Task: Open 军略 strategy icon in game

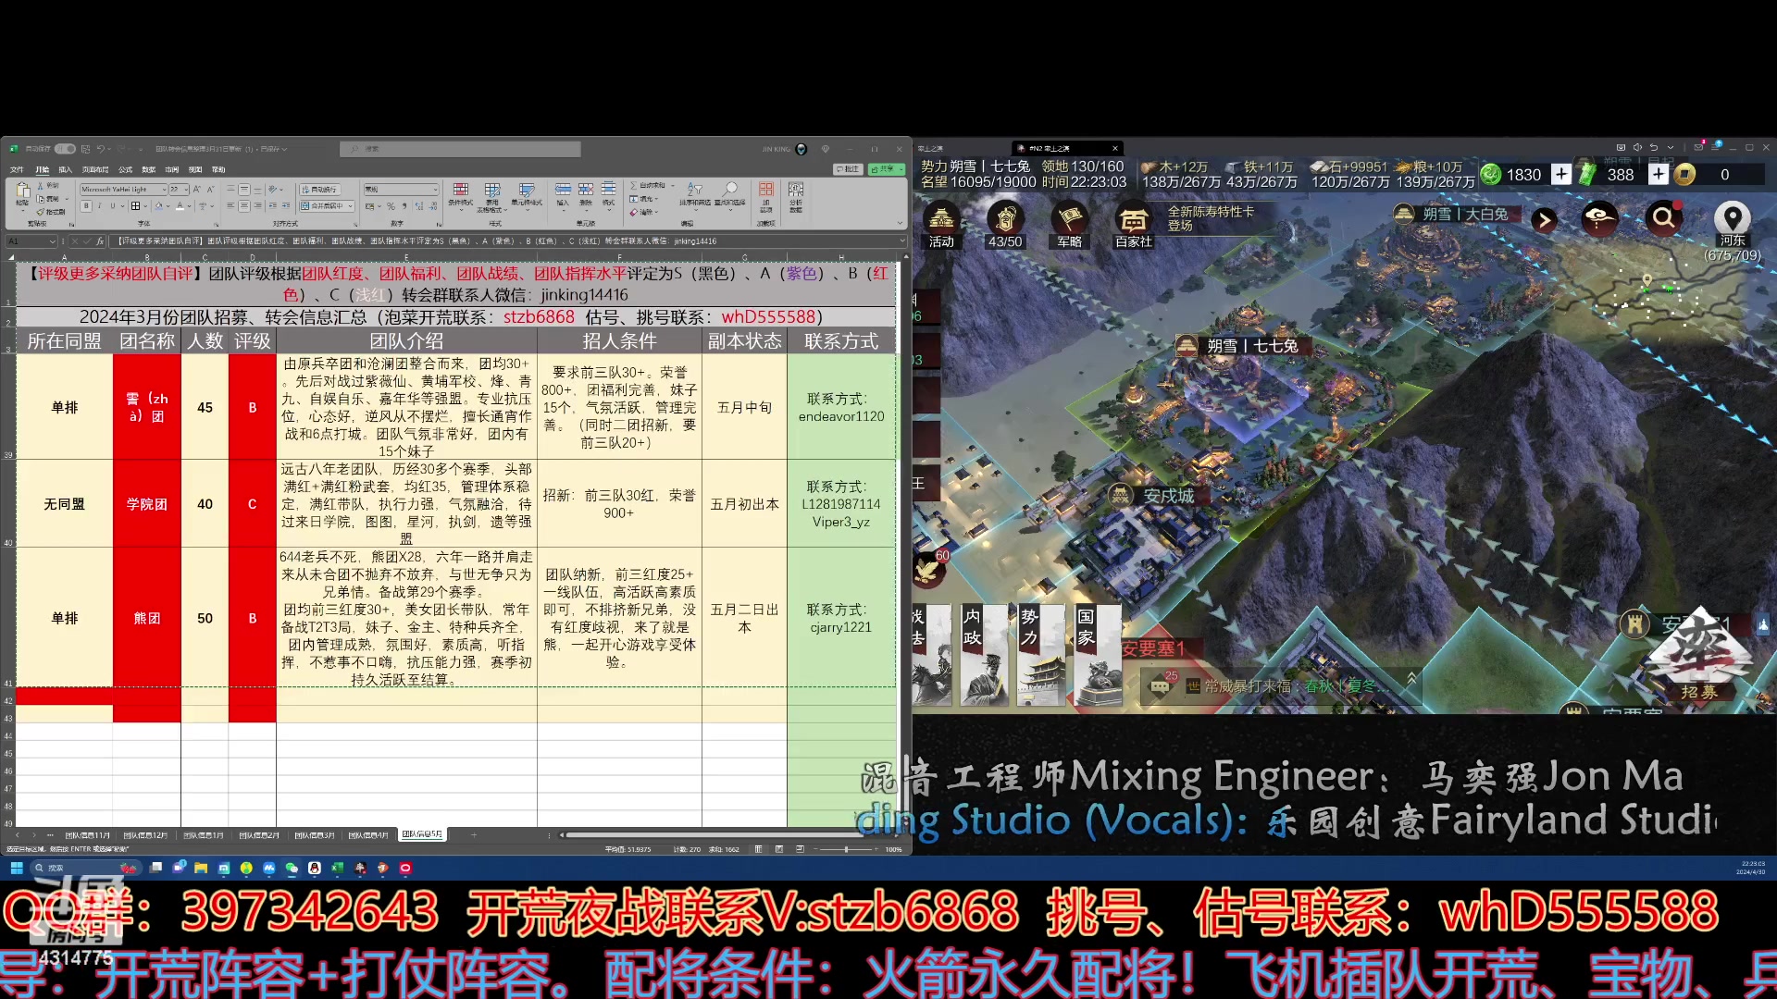Action: 1070,225
